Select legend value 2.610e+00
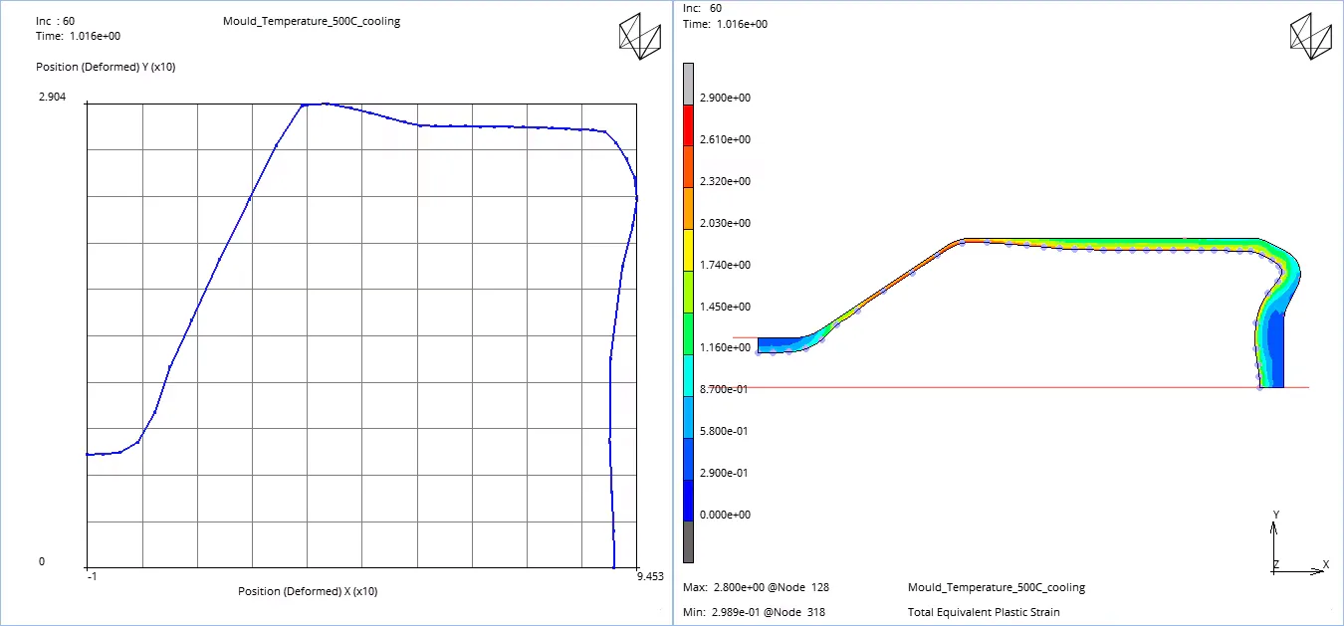Viewport: 1344px width, 626px height. click(x=725, y=140)
